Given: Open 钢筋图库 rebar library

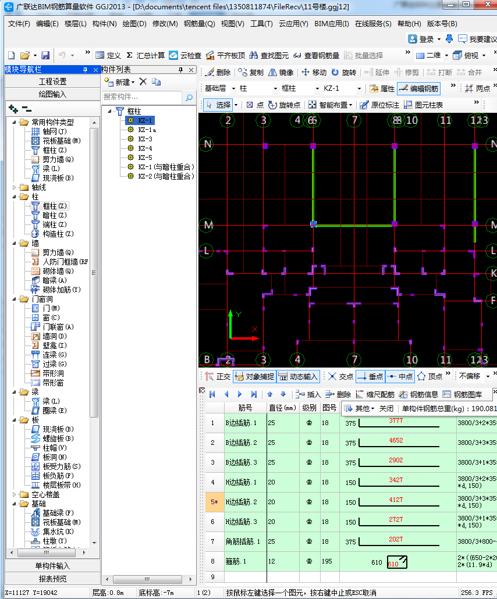Looking at the screenshot, I should 462,394.
